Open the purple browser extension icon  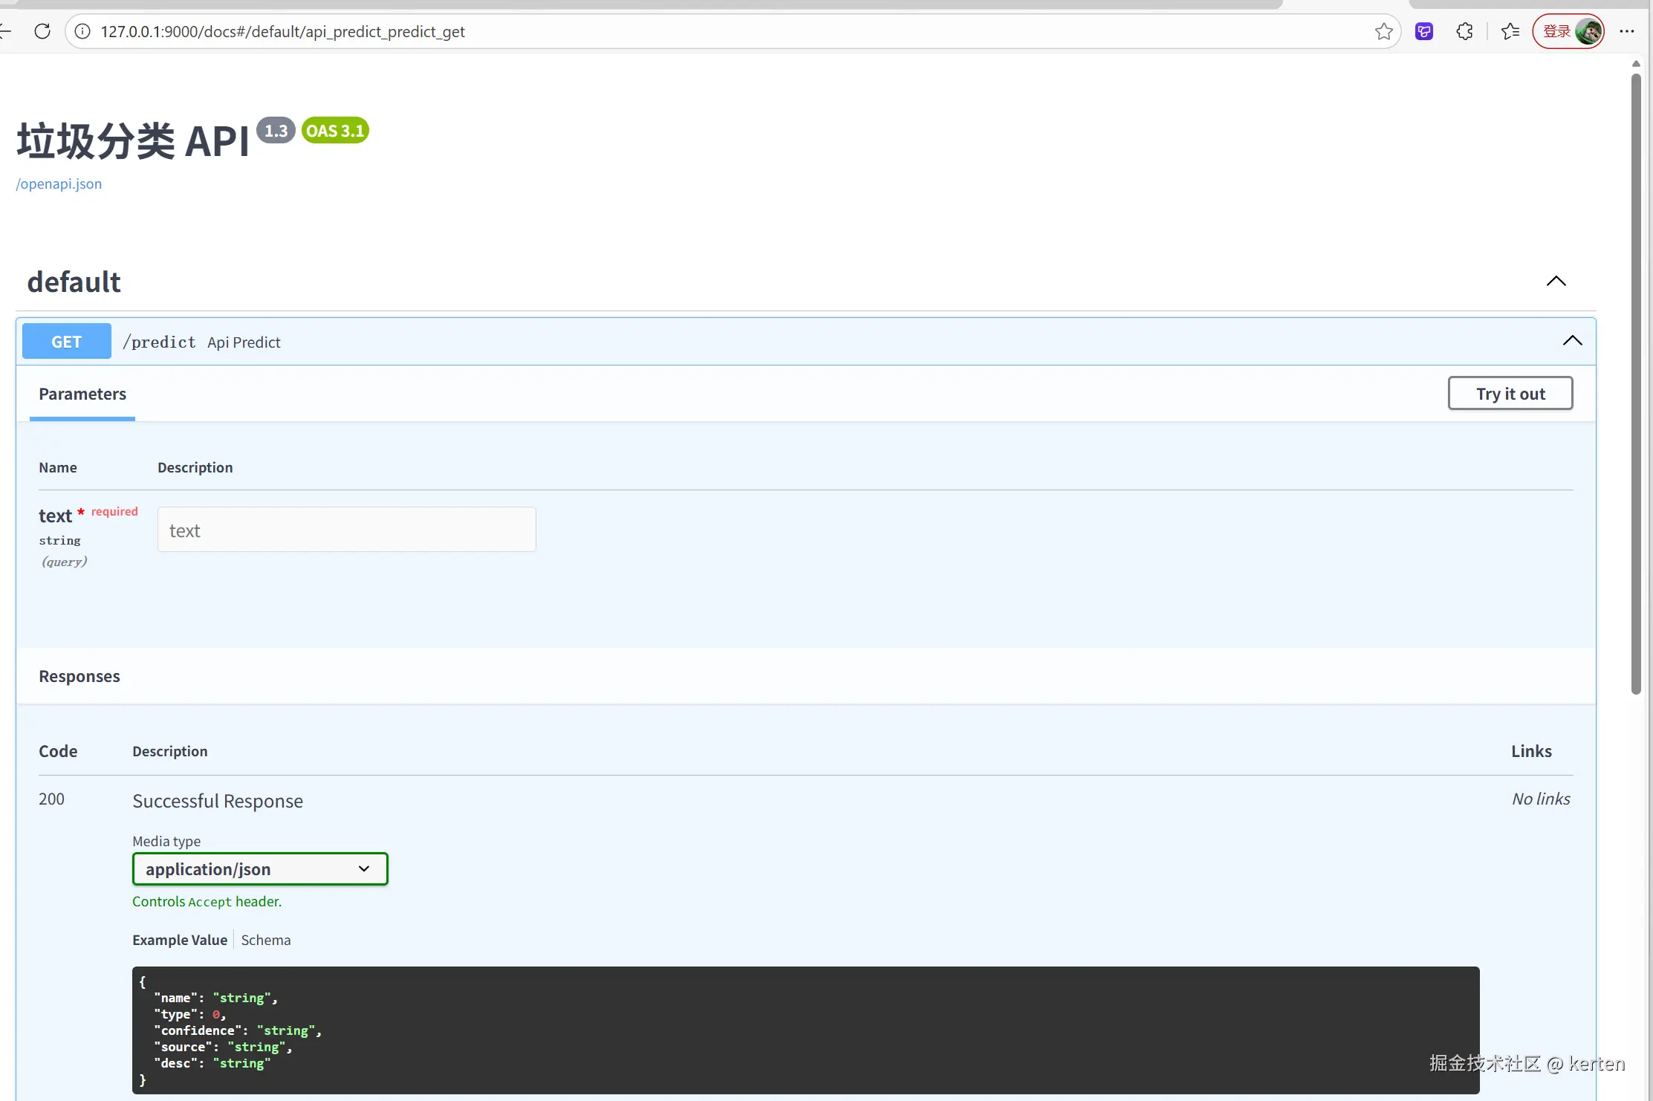click(x=1423, y=31)
